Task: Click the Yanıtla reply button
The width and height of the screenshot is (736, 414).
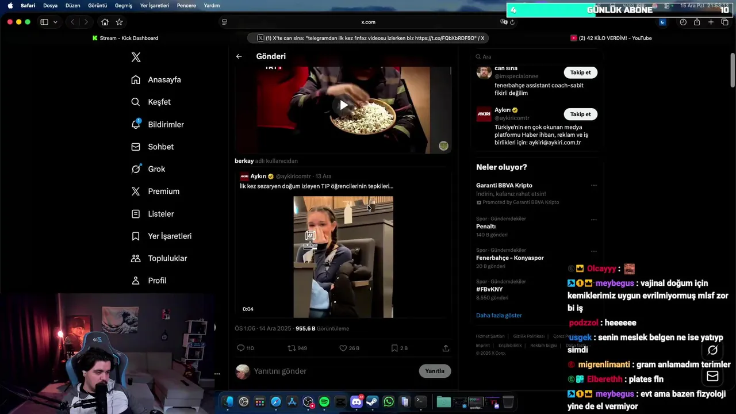Action: pos(435,371)
